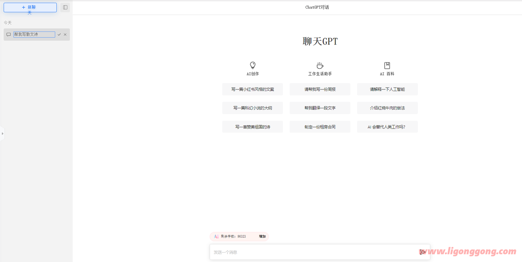Choose prompt 帮我翻译一段文字
Viewport: 522px width, 262px height.
(320, 108)
